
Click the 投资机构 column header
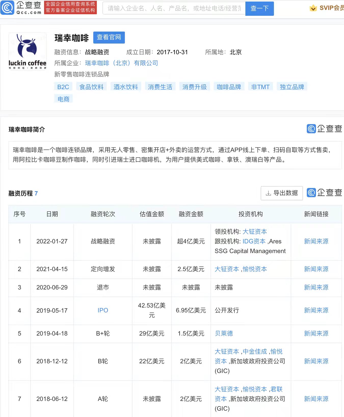click(x=251, y=214)
